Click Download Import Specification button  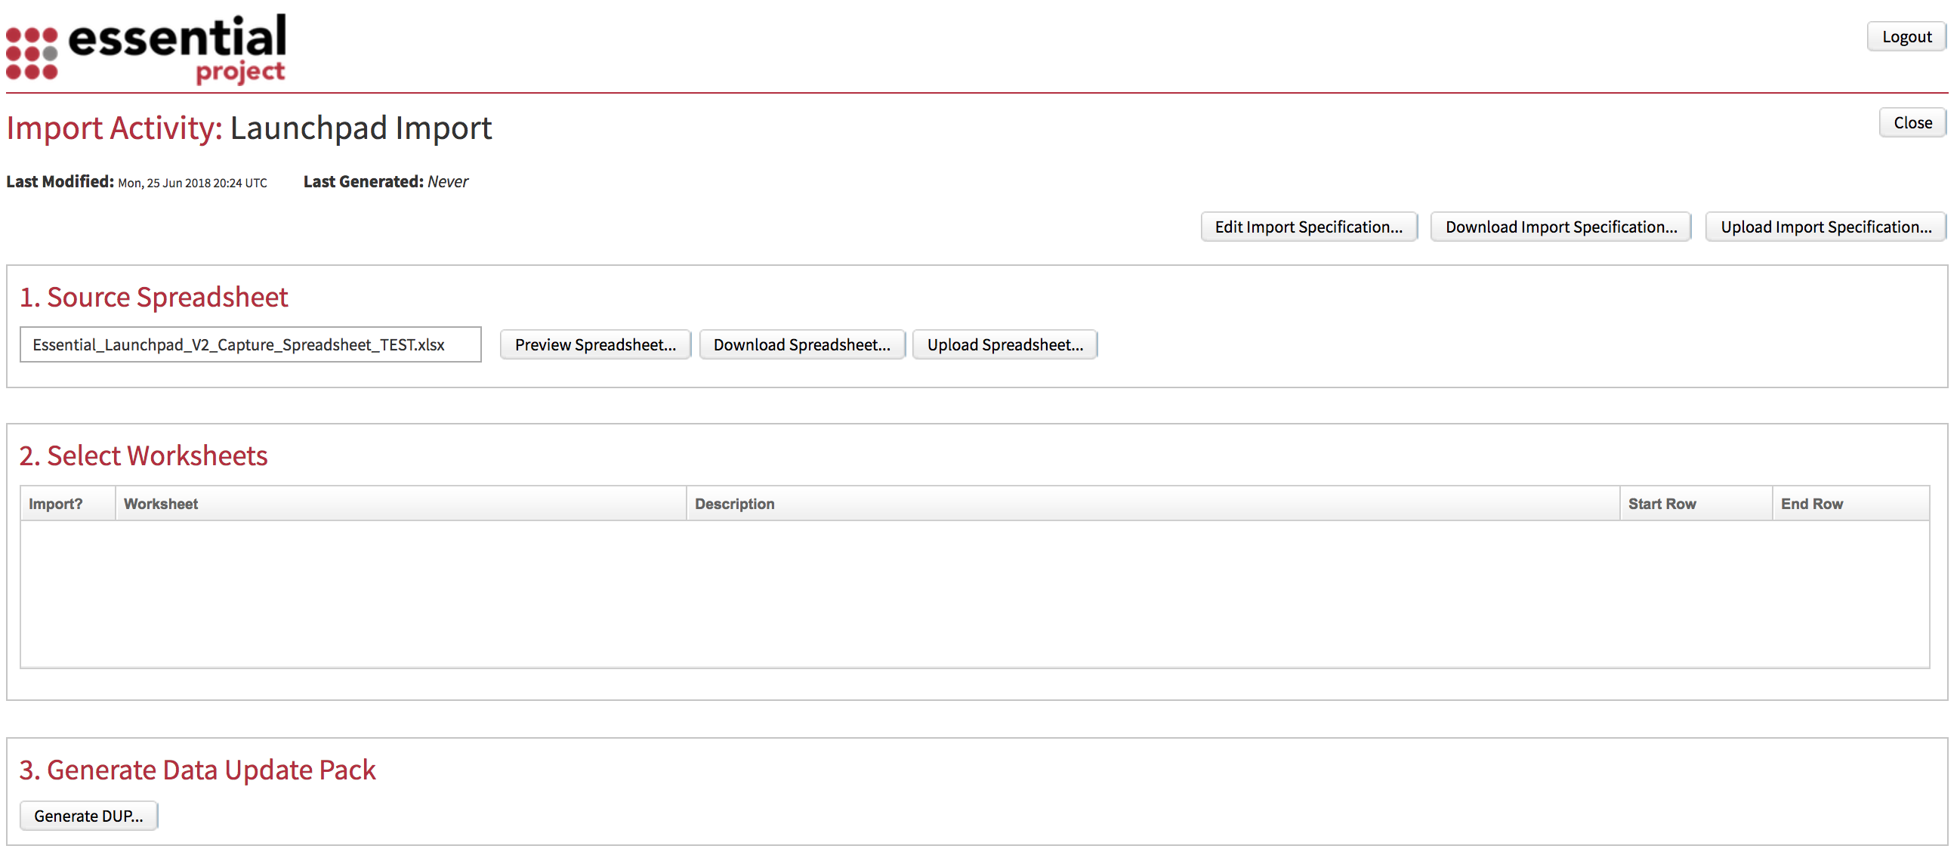[x=1560, y=227]
